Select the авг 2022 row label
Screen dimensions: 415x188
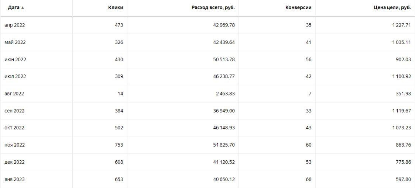tap(14, 94)
